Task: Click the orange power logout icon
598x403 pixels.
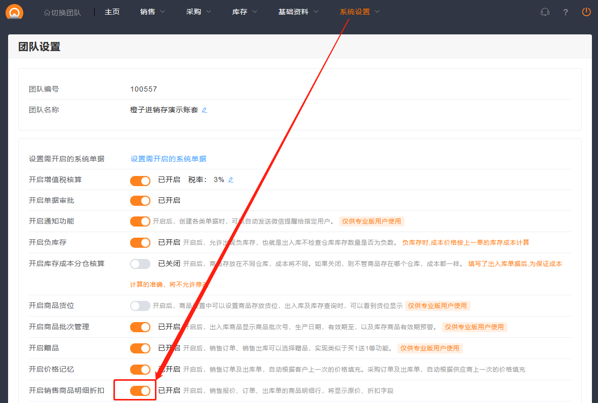Action: coord(586,12)
